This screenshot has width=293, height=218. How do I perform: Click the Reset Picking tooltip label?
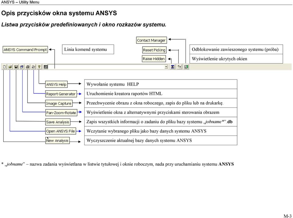click(154, 50)
